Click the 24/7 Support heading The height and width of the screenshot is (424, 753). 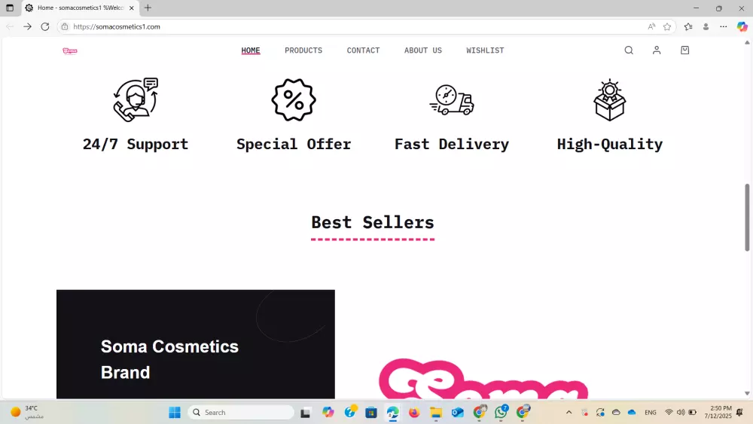click(x=136, y=144)
